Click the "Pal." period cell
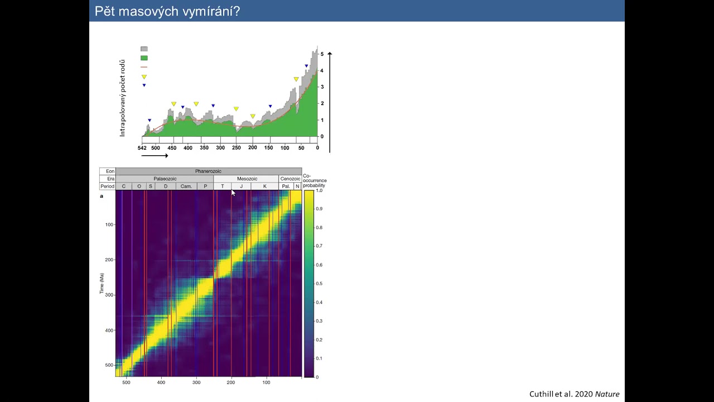Viewport: 714px width, 402px height. 286,186
